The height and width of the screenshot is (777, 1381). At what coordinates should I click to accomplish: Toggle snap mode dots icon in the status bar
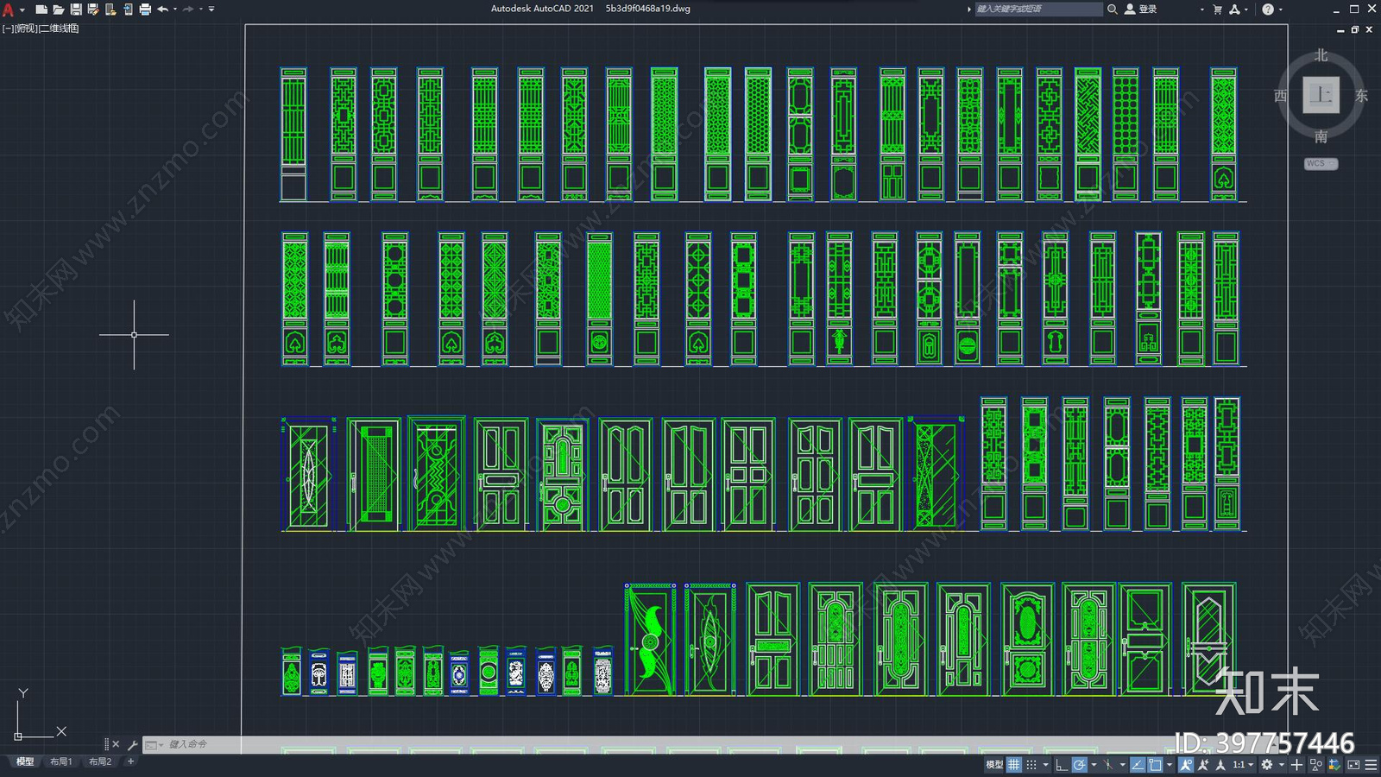click(1031, 765)
